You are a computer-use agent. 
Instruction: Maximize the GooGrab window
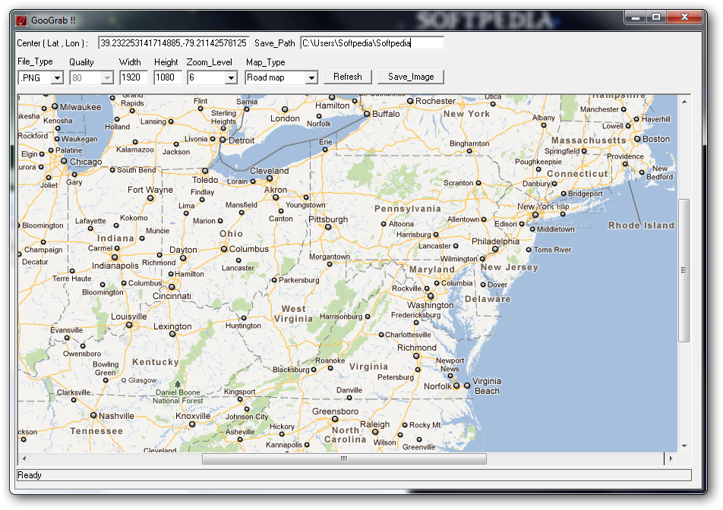656,17
